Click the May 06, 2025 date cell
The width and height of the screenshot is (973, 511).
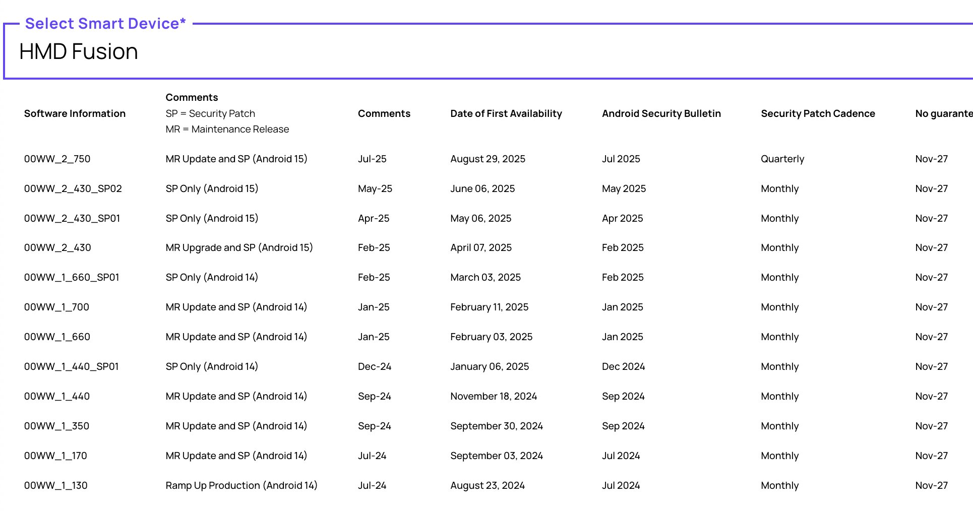pyautogui.click(x=481, y=218)
